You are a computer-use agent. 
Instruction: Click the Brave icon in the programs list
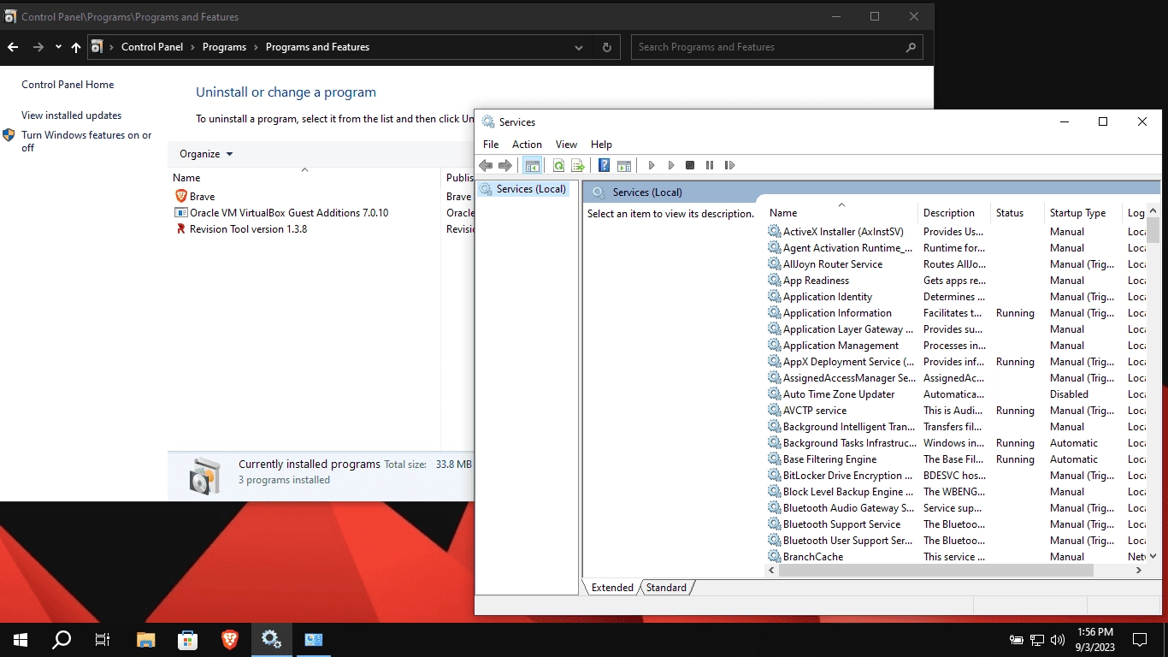180,196
